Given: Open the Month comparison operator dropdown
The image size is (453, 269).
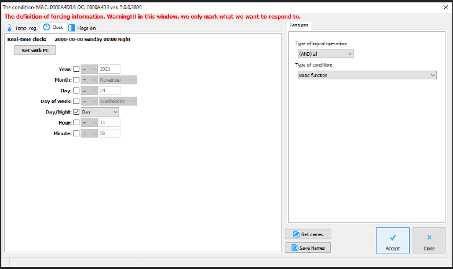Looking at the screenshot, I should [89, 80].
